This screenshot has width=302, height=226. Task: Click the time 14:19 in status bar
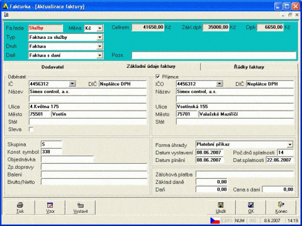tap(293, 220)
